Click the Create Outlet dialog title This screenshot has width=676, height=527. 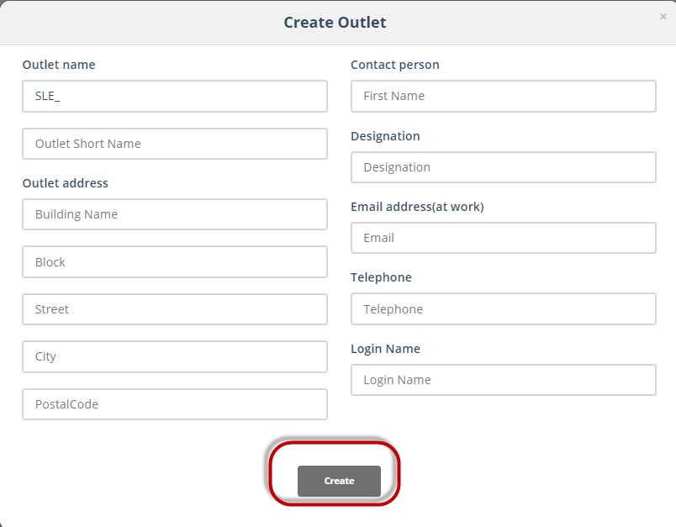335,23
